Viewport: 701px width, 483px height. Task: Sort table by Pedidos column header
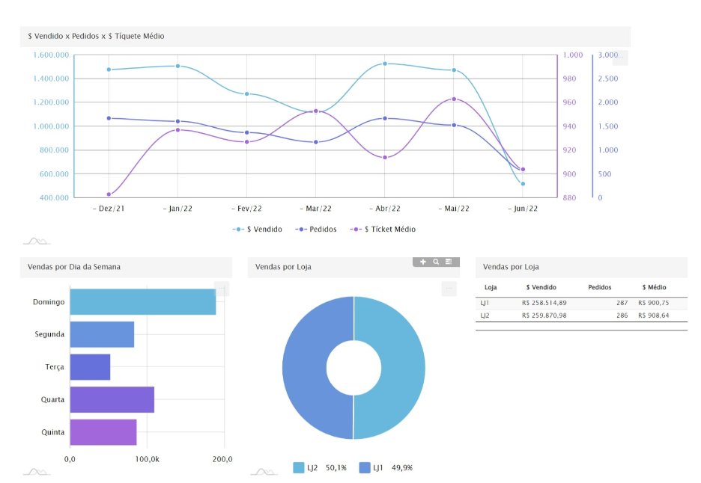tap(600, 287)
